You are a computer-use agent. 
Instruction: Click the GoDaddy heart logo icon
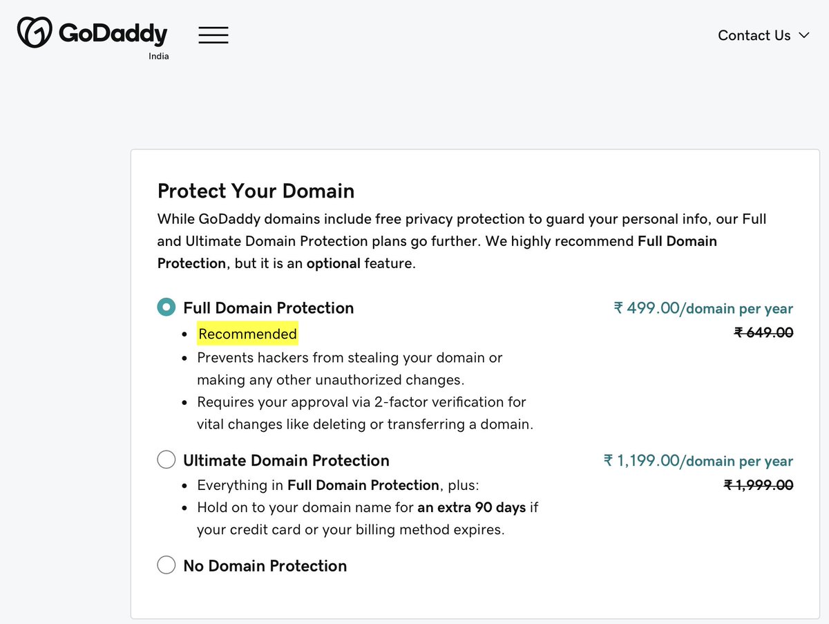(x=35, y=33)
